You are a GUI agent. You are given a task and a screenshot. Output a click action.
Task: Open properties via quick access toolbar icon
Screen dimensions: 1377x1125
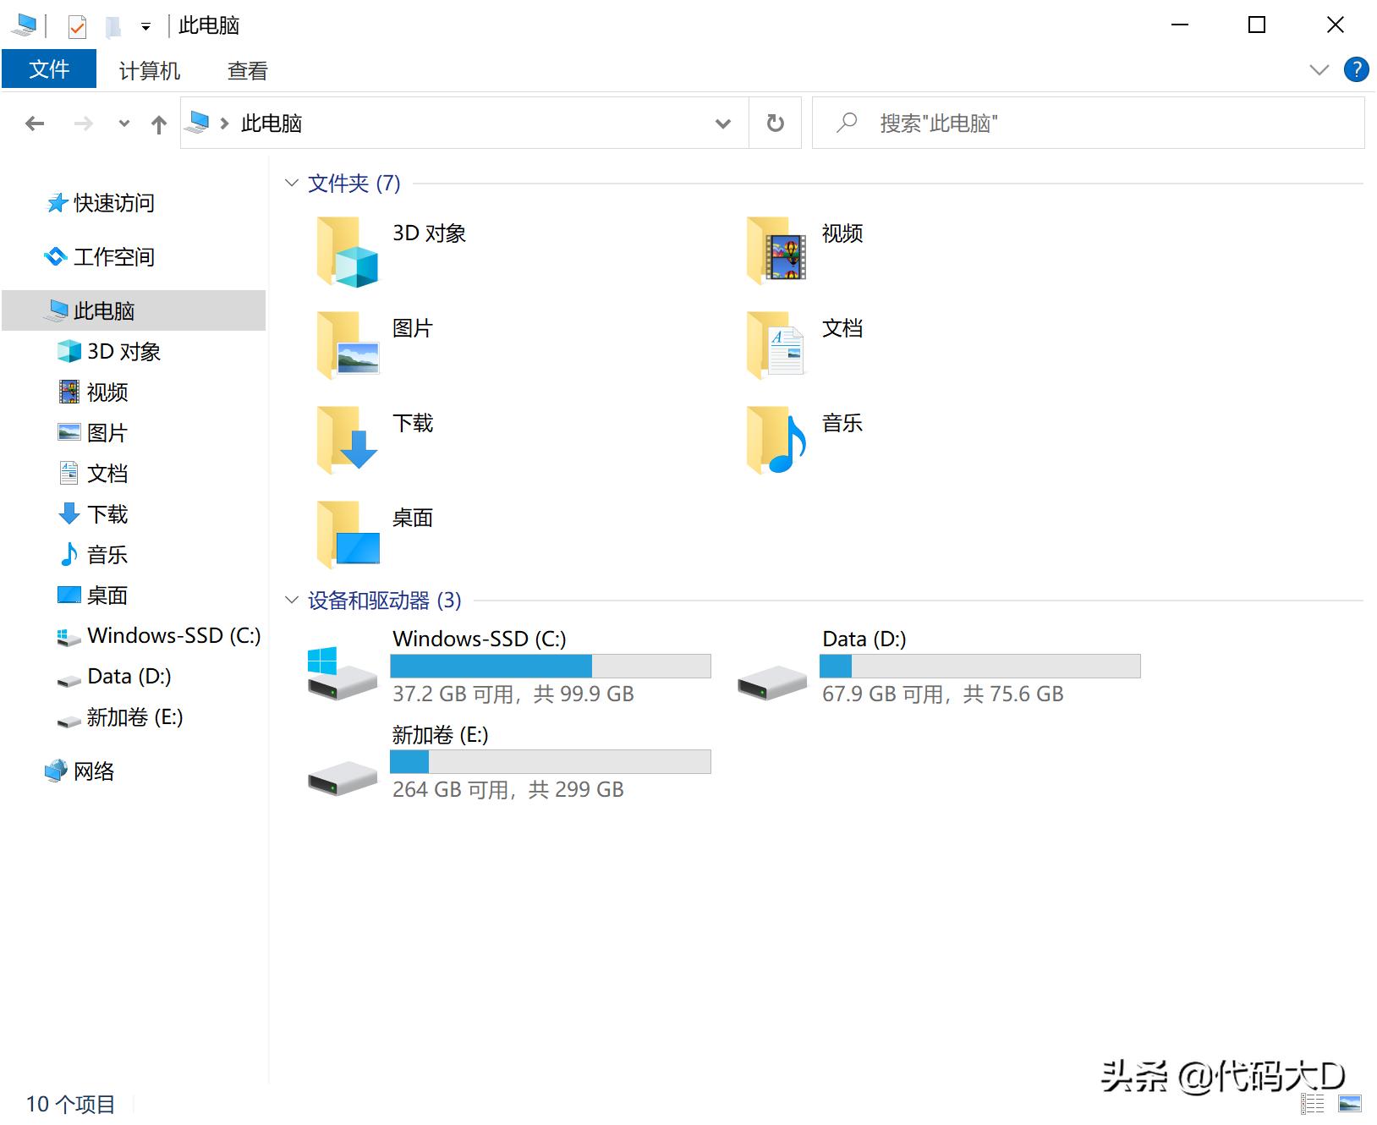tap(77, 25)
